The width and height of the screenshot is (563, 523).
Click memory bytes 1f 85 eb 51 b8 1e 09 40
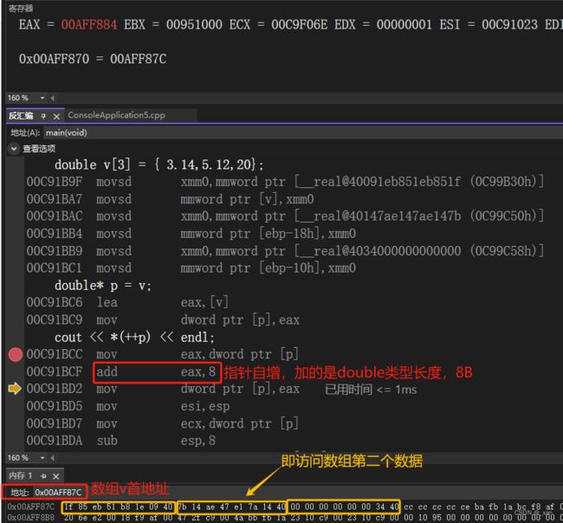[119, 507]
